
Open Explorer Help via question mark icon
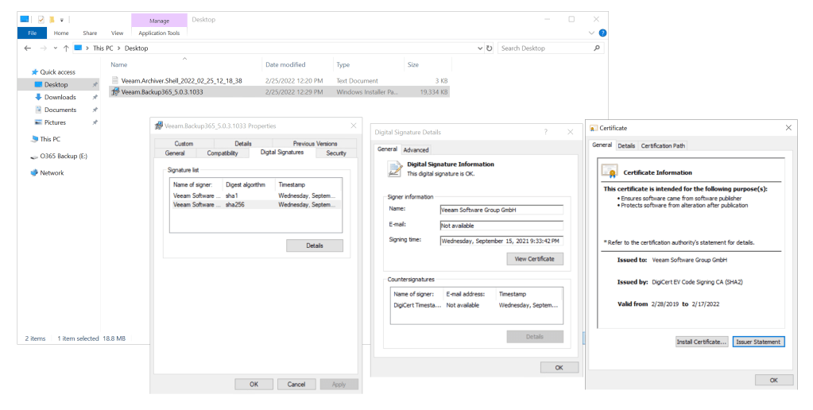tap(602, 33)
